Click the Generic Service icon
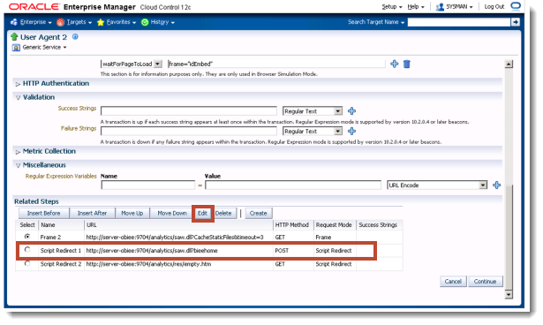 (x=16, y=48)
